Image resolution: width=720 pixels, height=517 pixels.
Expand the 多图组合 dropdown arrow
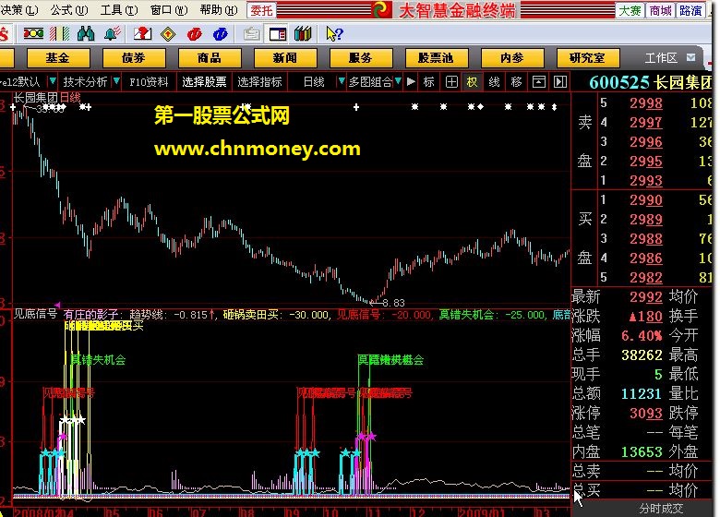click(398, 82)
